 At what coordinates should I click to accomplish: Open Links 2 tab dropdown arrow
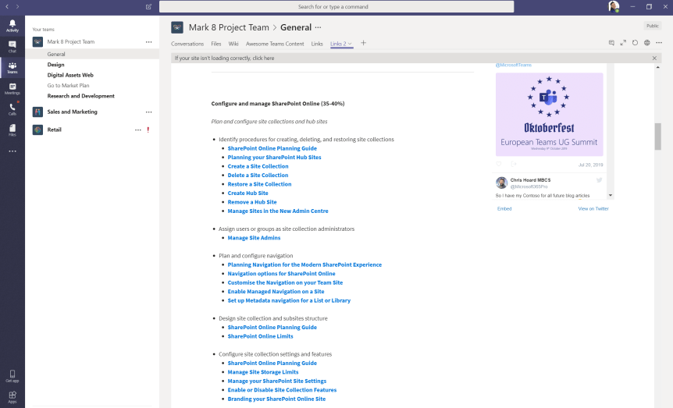pyautogui.click(x=350, y=44)
